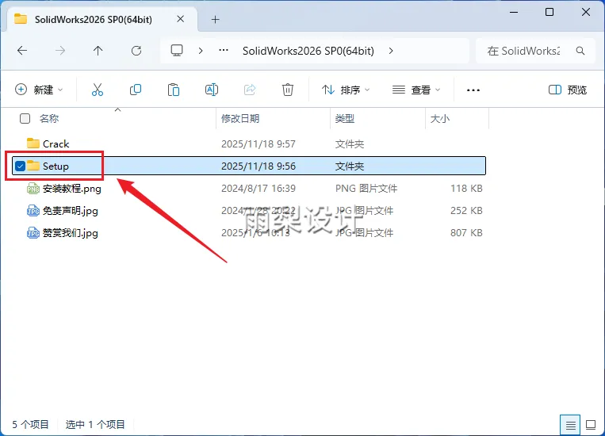The height and width of the screenshot is (436, 605).
Task: Click the 选中 1 个项目 status text
Action: tap(95, 424)
